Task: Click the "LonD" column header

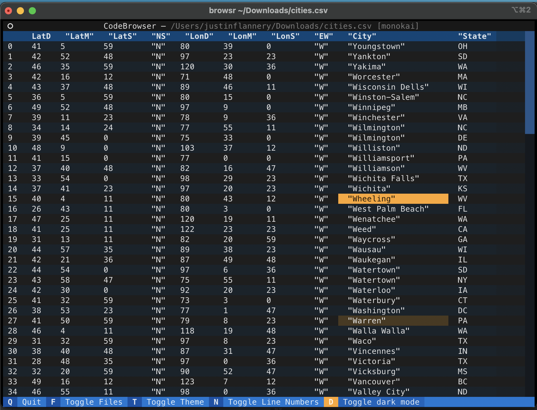Action: pos(199,36)
